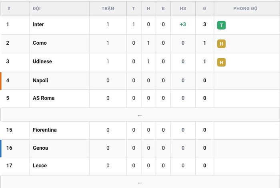Click the # rank column header
Image resolution: width=280 pixels, height=188 pixels.
tap(9, 8)
